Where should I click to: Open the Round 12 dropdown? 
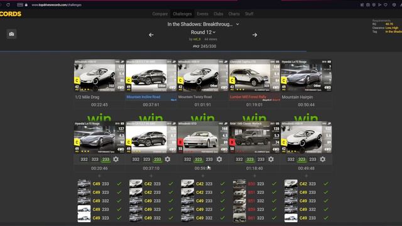[203, 32]
